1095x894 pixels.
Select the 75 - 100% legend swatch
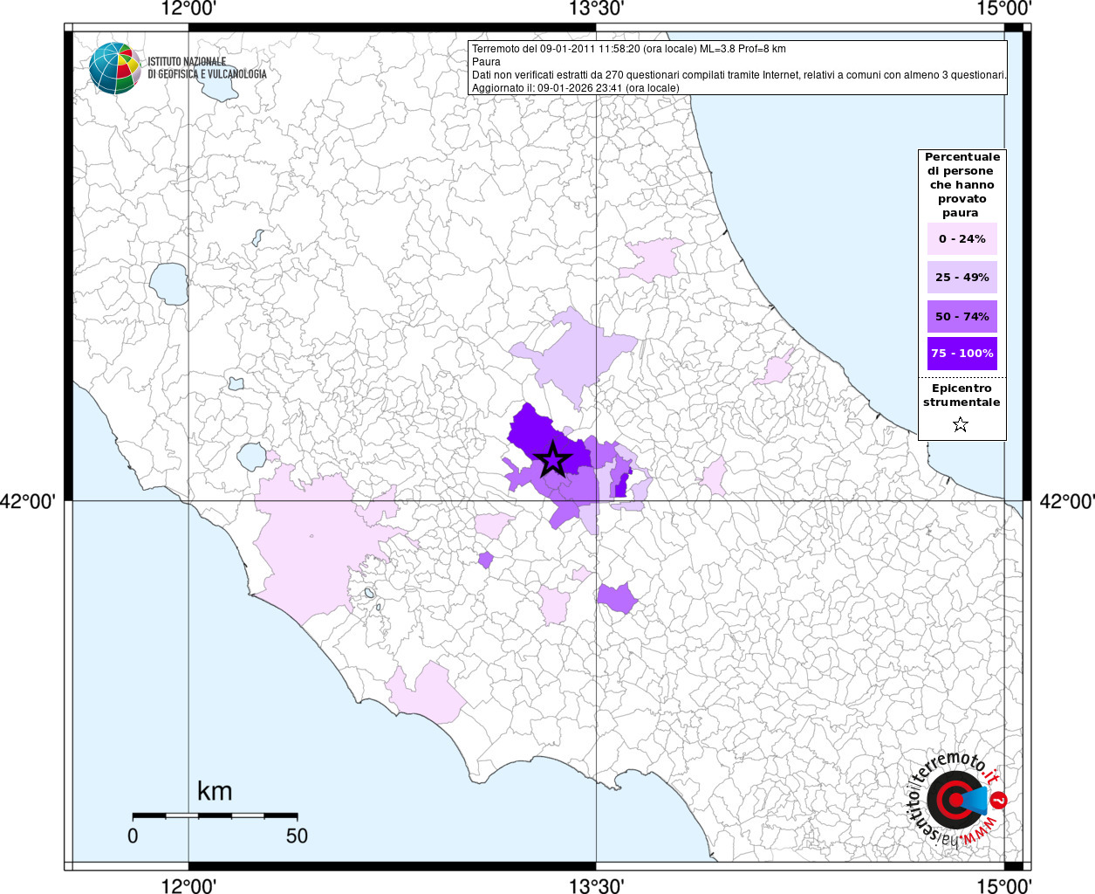click(962, 354)
